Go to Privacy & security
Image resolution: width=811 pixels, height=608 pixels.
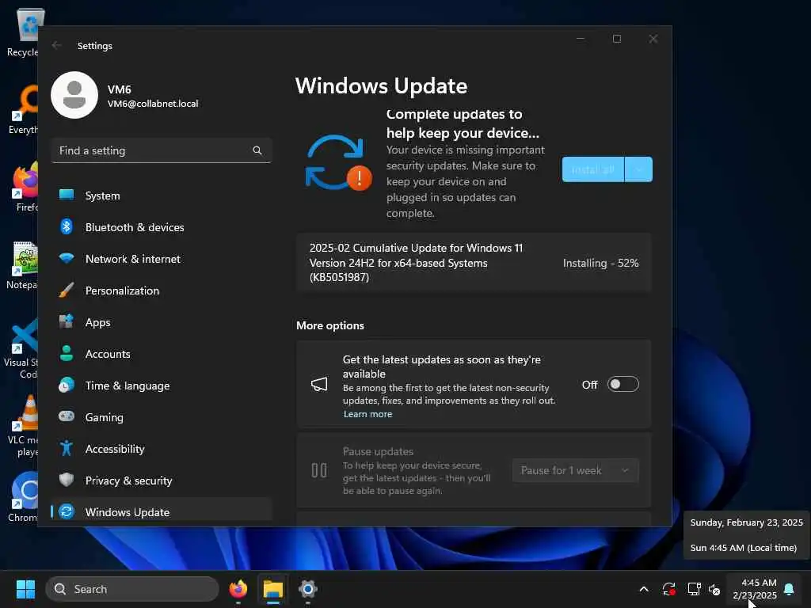(x=162, y=481)
